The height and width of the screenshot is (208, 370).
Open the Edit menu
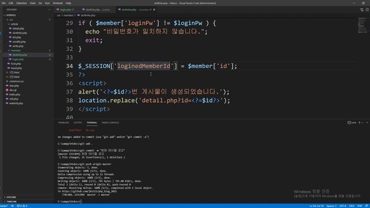11,3
